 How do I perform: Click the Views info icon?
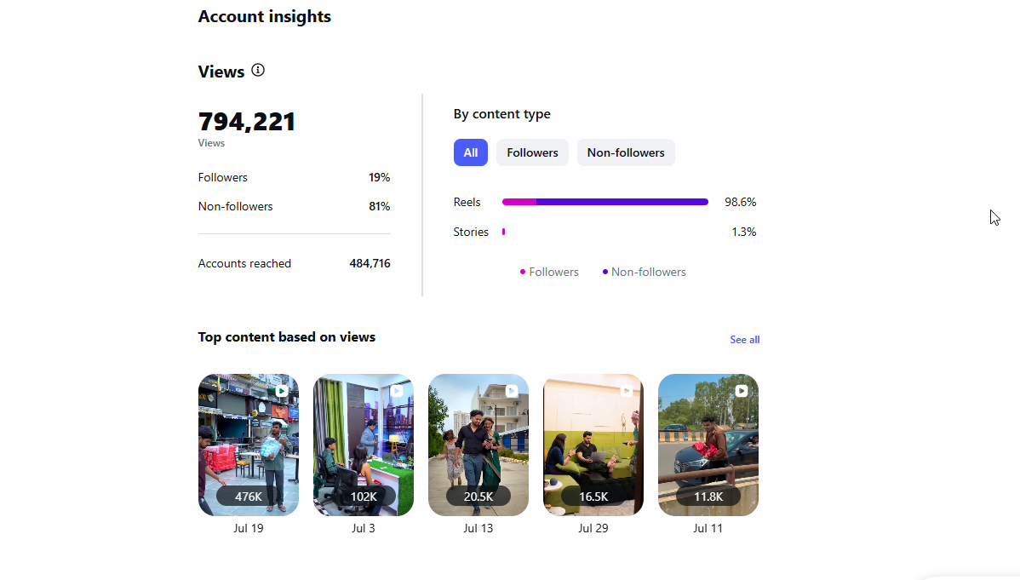pyautogui.click(x=258, y=71)
